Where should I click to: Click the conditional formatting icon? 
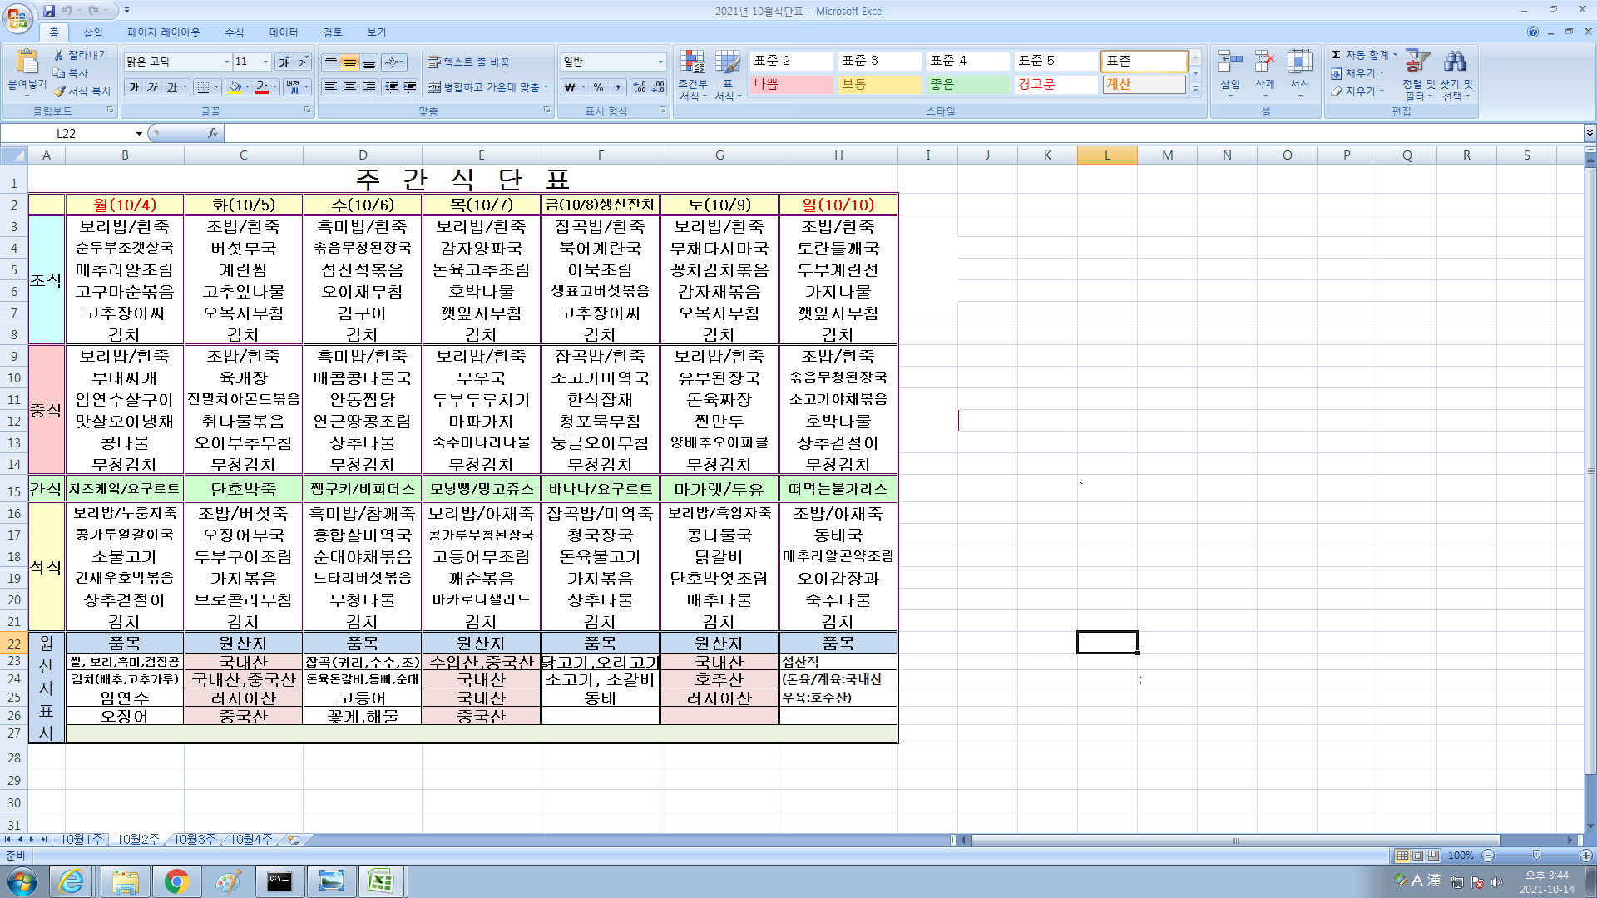click(692, 62)
